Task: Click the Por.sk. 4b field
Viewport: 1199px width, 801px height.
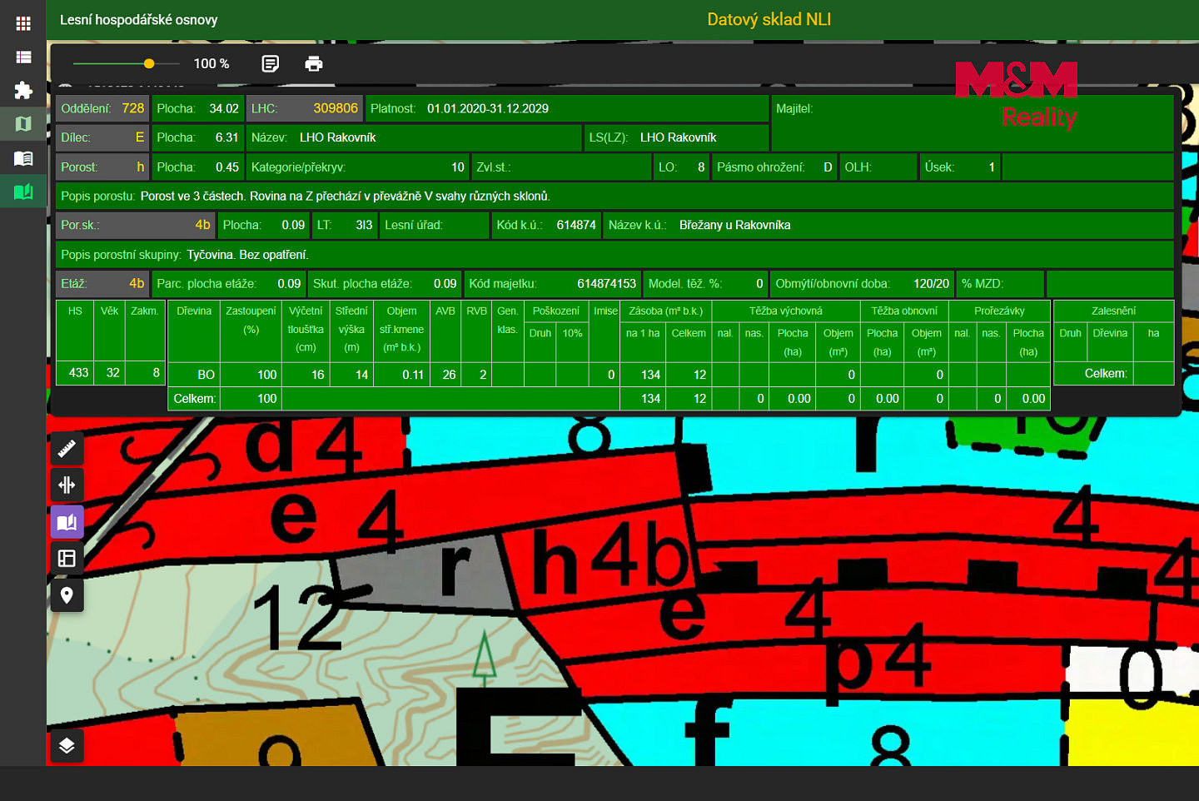Action: (x=136, y=225)
